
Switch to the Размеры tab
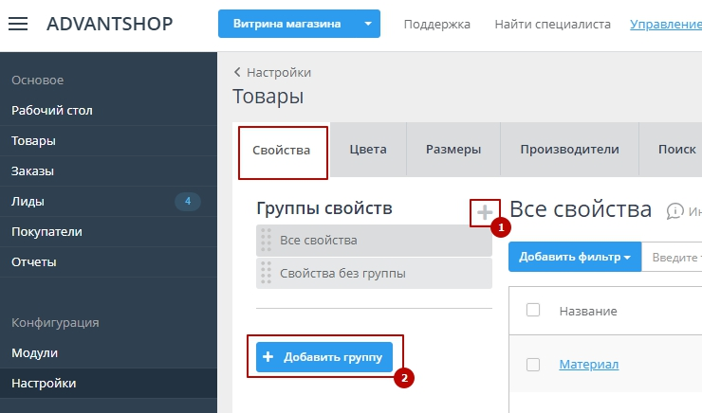click(x=453, y=149)
